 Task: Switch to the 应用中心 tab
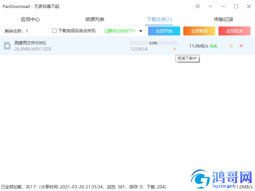(x=30, y=19)
